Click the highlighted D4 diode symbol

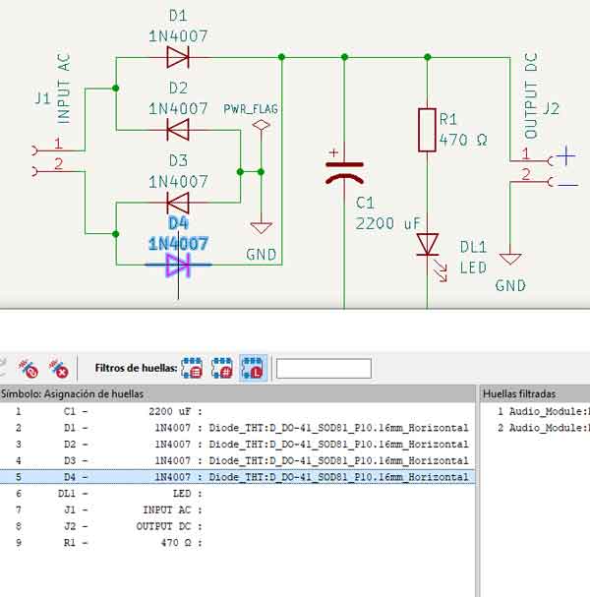(178, 265)
